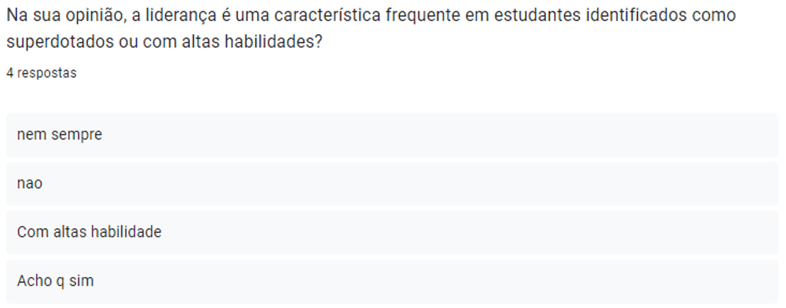The image size is (786, 308).
Task: Select the "nem sempre" response row
Action: (x=392, y=135)
